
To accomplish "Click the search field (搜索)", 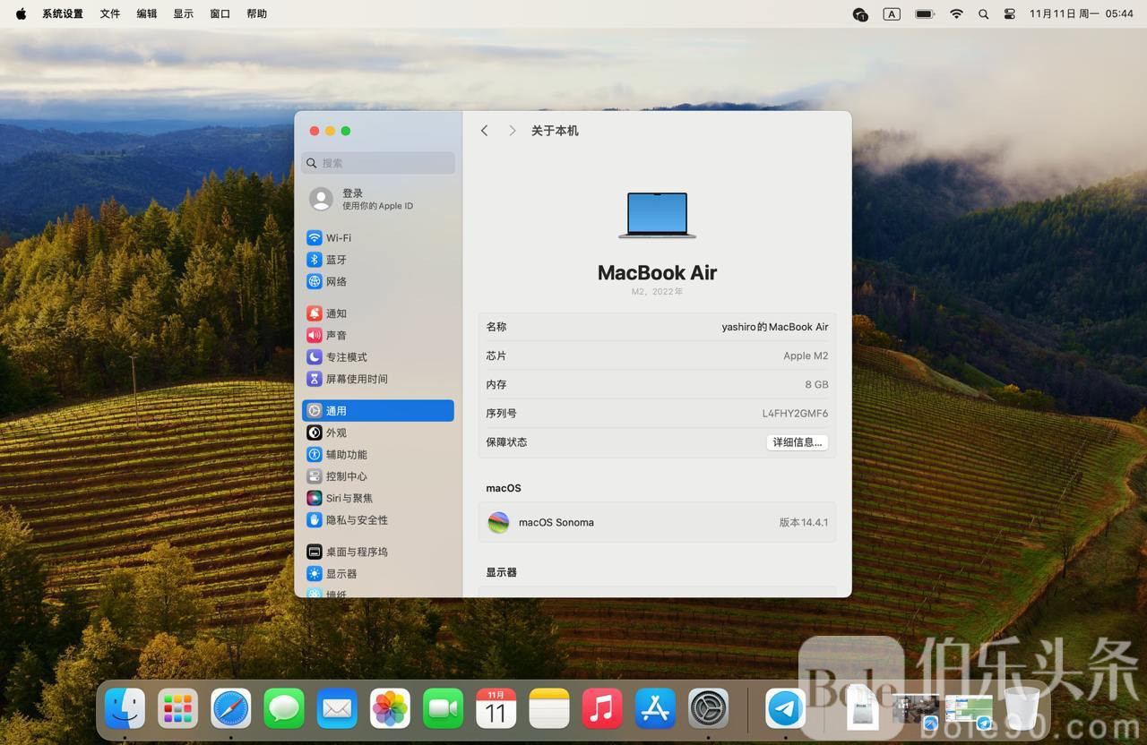I will click(379, 163).
